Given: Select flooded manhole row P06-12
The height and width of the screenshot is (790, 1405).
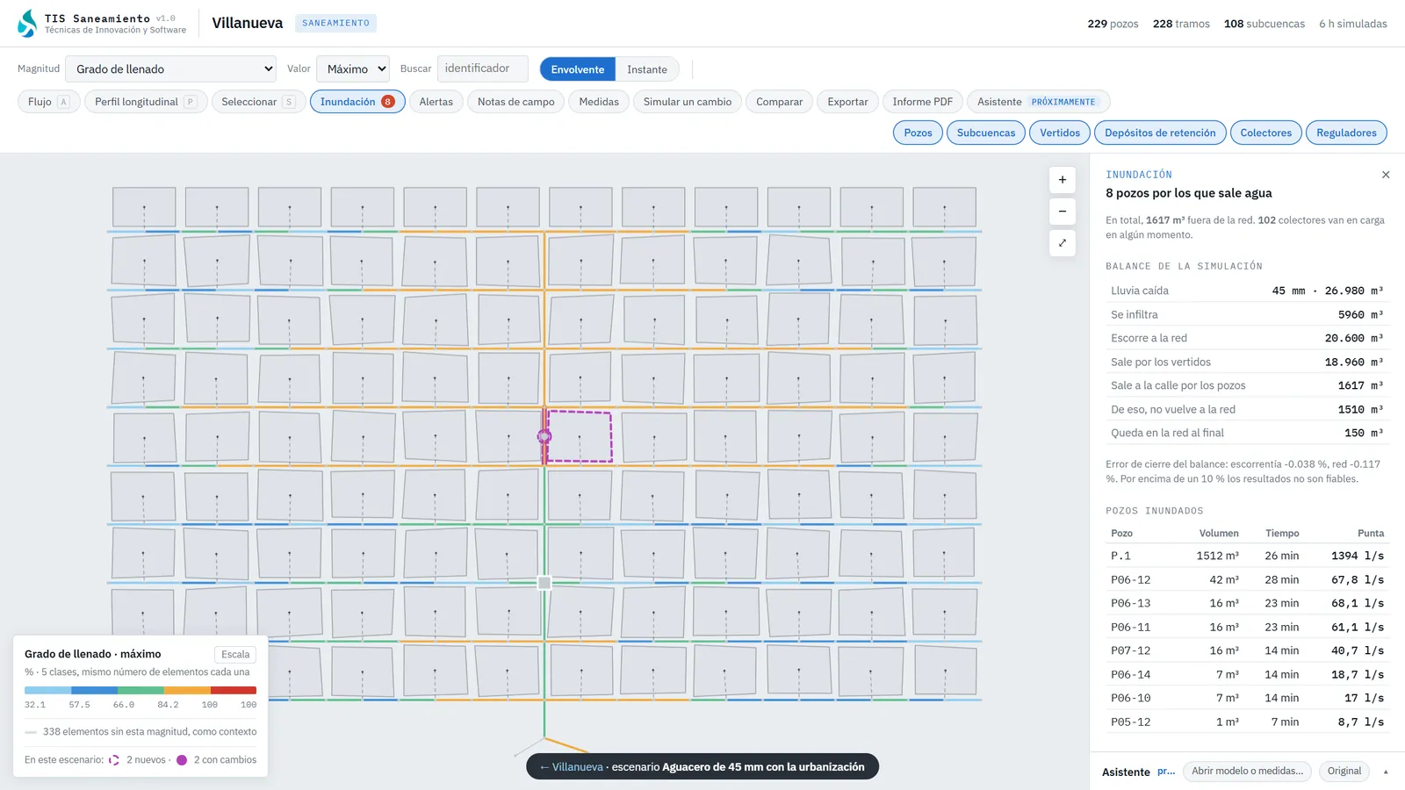Looking at the screenshot, I should click(x=1247, y=579).
